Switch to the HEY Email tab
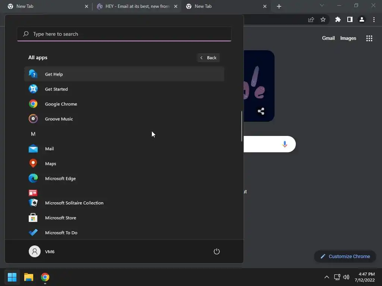The height and width of the screenshot is (286, 382). 137,6
